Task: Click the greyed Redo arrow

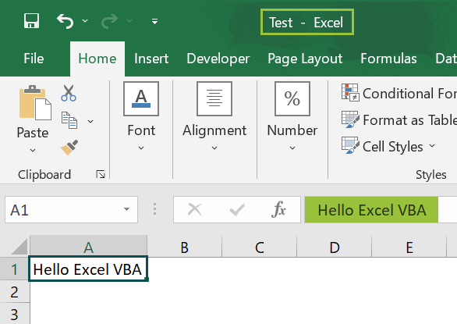Action: tap(110, 21)
